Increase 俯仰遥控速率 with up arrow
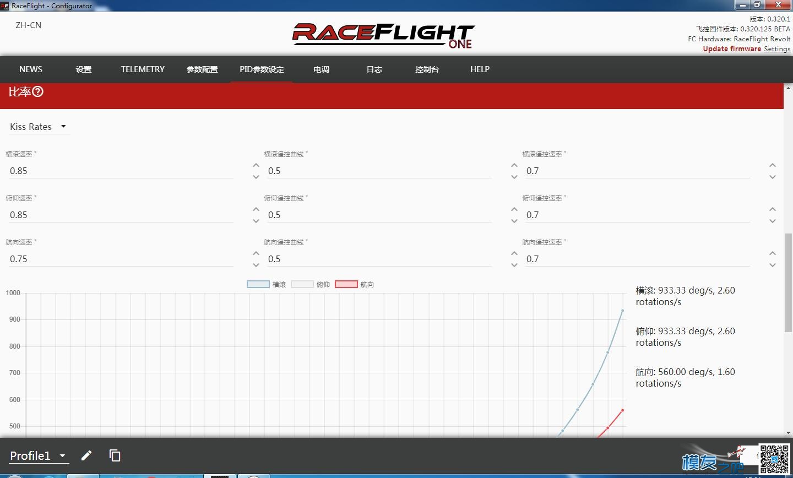Image resolution: width=793 pixels, height=478 pixels. click(773, 209)
